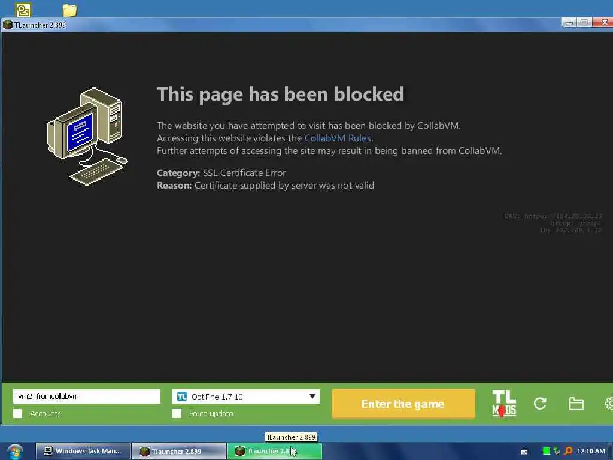Image resolution: width=613 pixels, height=460 pixels.
Task: Click the Force update label text
Action: tap(211, 413)
